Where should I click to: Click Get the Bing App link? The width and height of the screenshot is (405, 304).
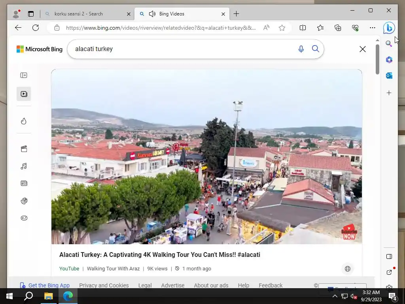(45, 285)
